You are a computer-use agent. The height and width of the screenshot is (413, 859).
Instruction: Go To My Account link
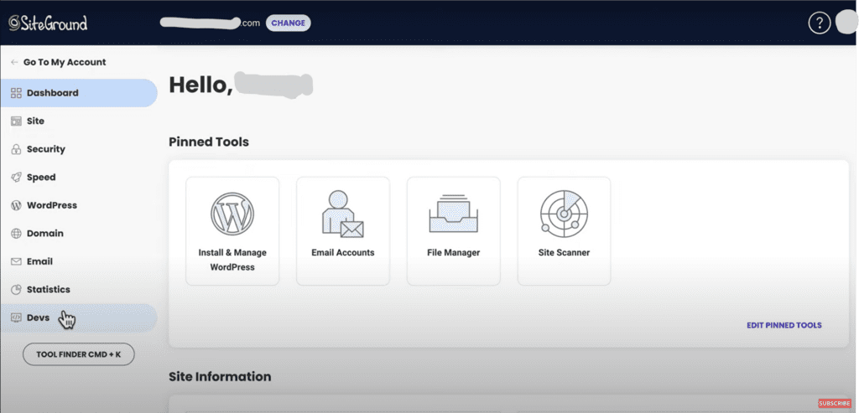coord(65,62)
